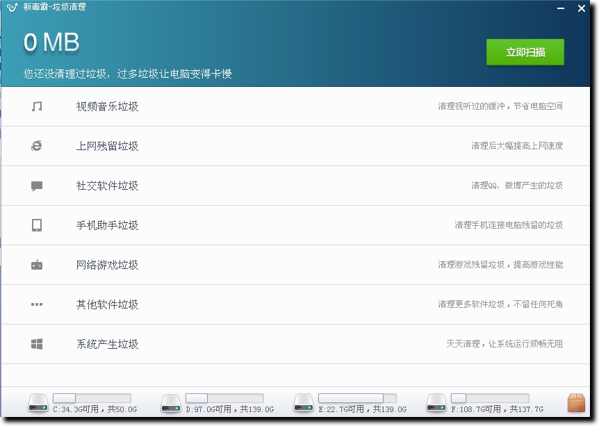Click description 天天清理，让系统运行顺畅无阻

tap(504, 344)
